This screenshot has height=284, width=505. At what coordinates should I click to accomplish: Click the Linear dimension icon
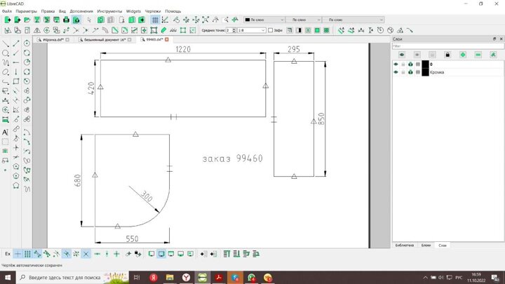(351, 31)
